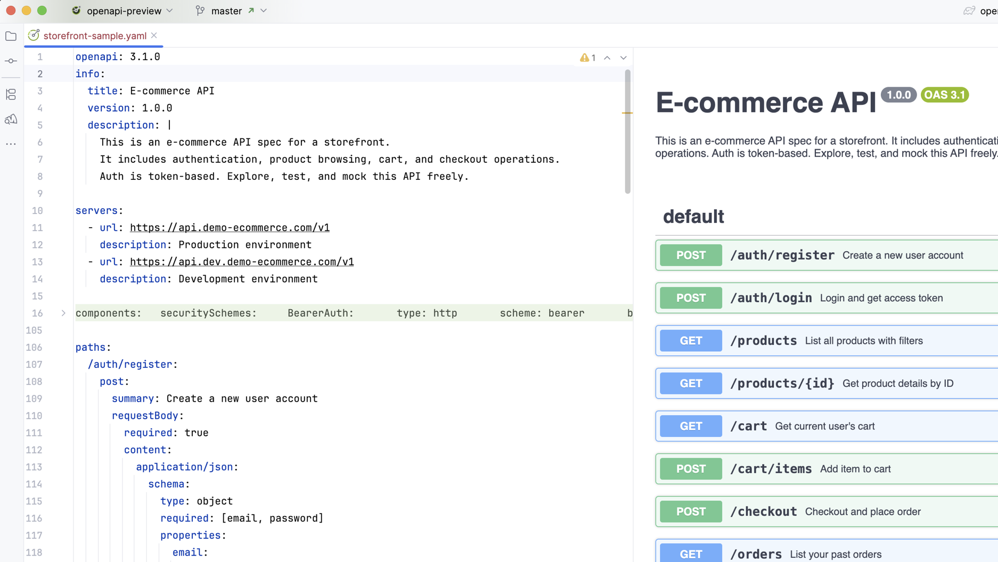Expand the folded components block
Image resolution: width=998 pixels, height=562 pixels.
pos(63,313)
